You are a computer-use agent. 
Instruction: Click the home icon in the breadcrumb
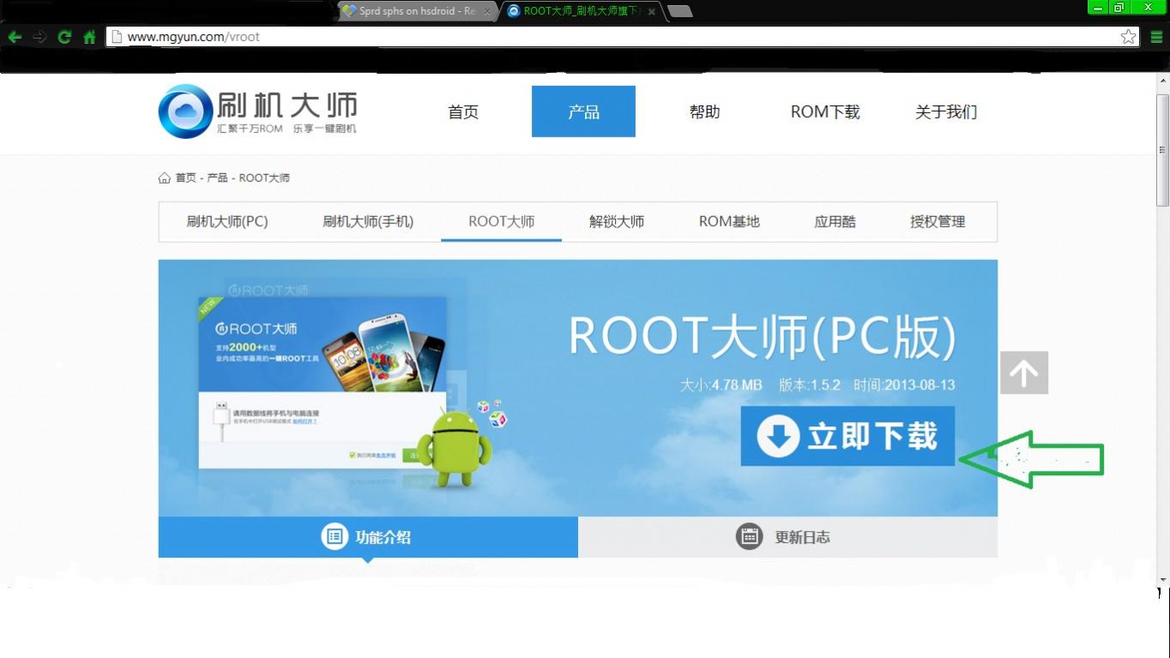click(165, 178)
